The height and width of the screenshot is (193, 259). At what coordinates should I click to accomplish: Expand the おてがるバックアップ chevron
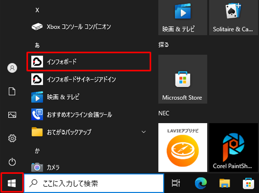[x=143, y=132]
